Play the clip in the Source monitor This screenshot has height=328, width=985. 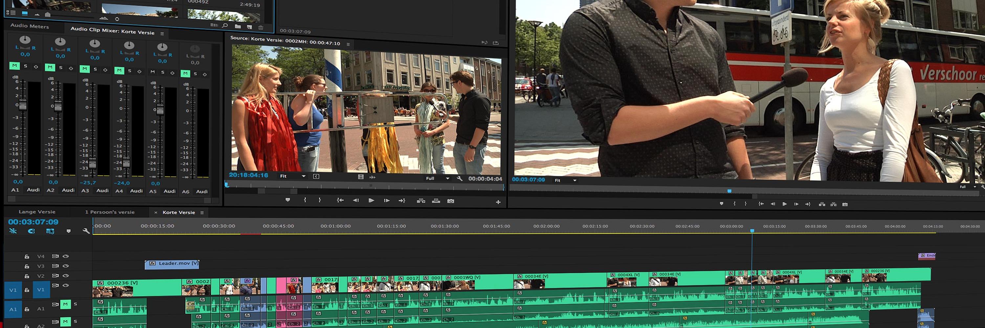click(x=371, y=200)
